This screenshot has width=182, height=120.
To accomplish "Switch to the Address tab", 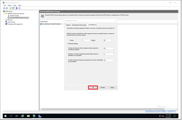I will pyautogui.click(x=68, y=25).
